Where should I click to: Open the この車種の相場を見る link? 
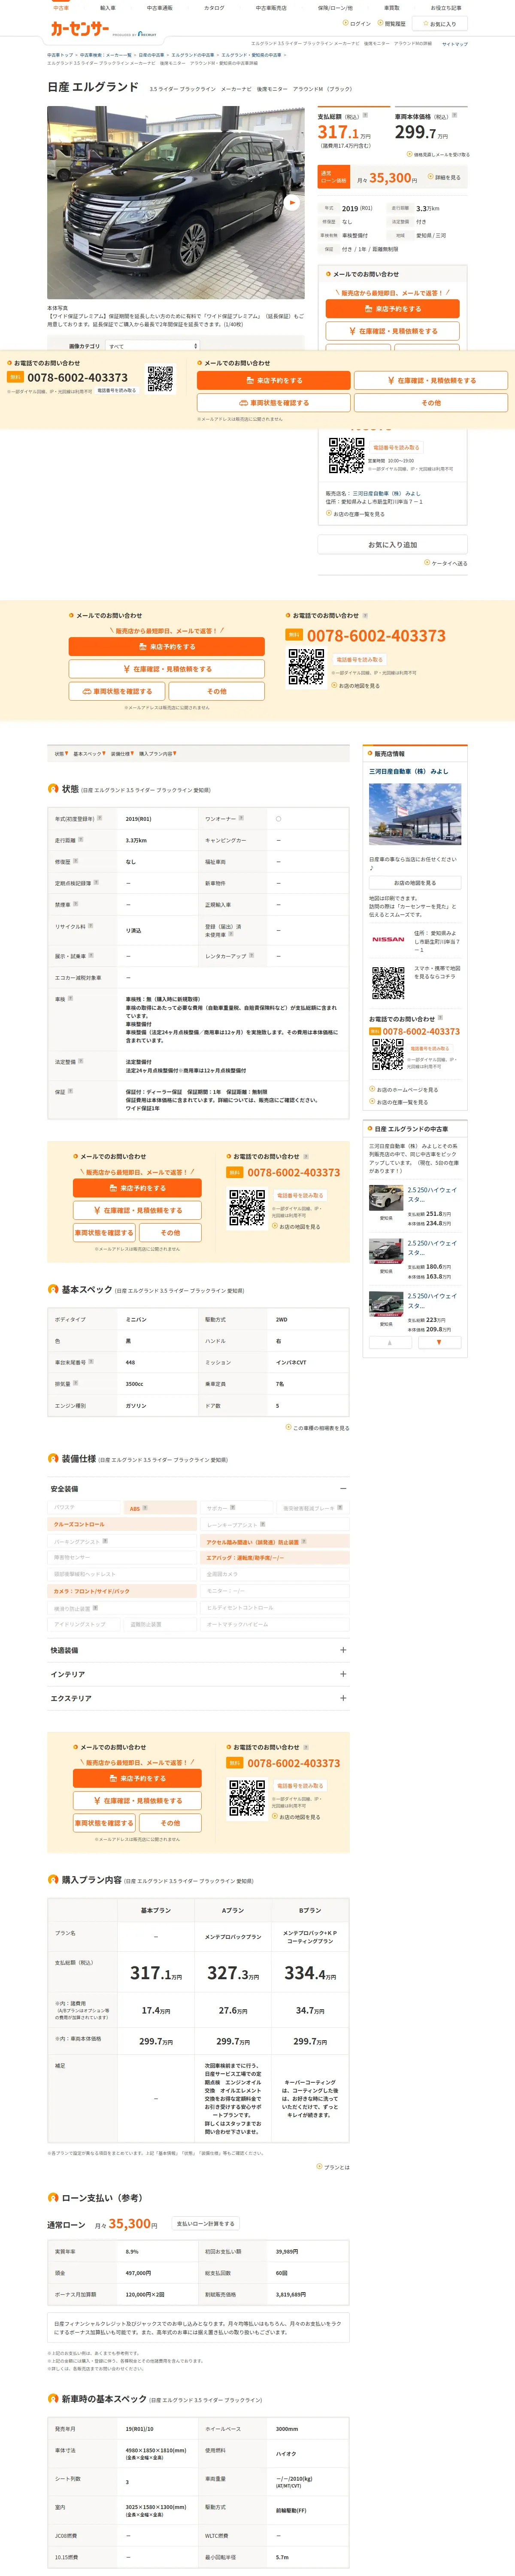pos(318,1428)
